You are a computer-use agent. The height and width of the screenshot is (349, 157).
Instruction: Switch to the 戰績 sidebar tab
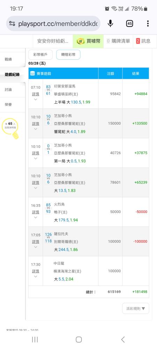[13, 59]
